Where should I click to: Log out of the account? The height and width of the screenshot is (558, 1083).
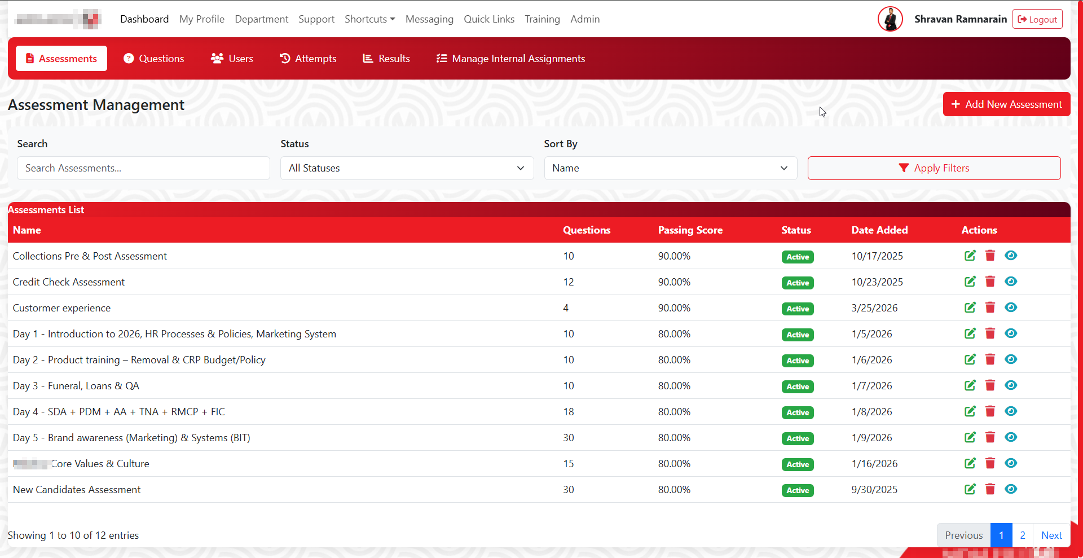[x=1037, y=19]
